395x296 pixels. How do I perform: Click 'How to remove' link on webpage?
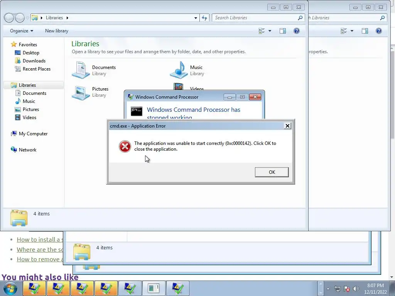[40, 259]
